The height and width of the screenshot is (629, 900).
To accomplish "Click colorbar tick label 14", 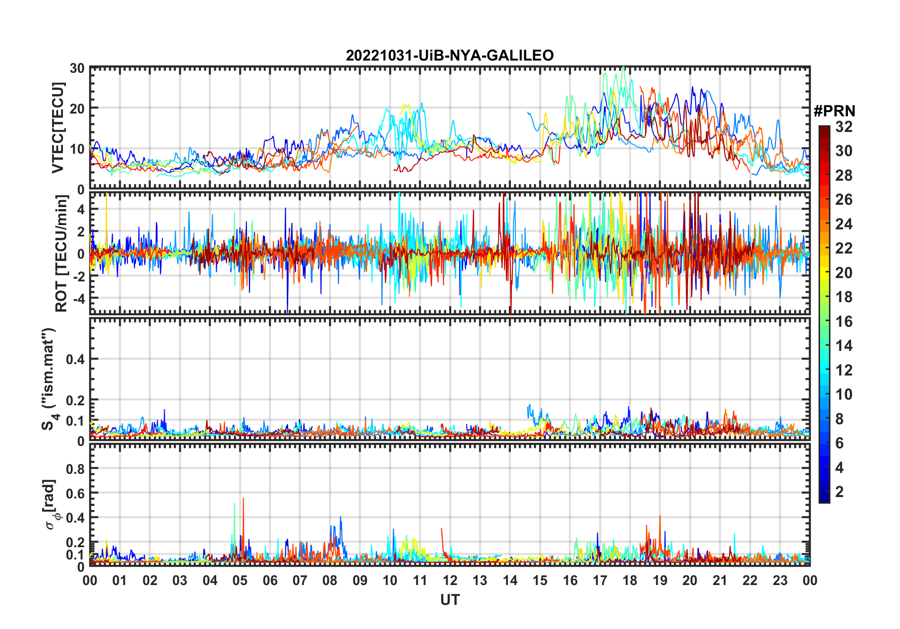I will 844,346.
